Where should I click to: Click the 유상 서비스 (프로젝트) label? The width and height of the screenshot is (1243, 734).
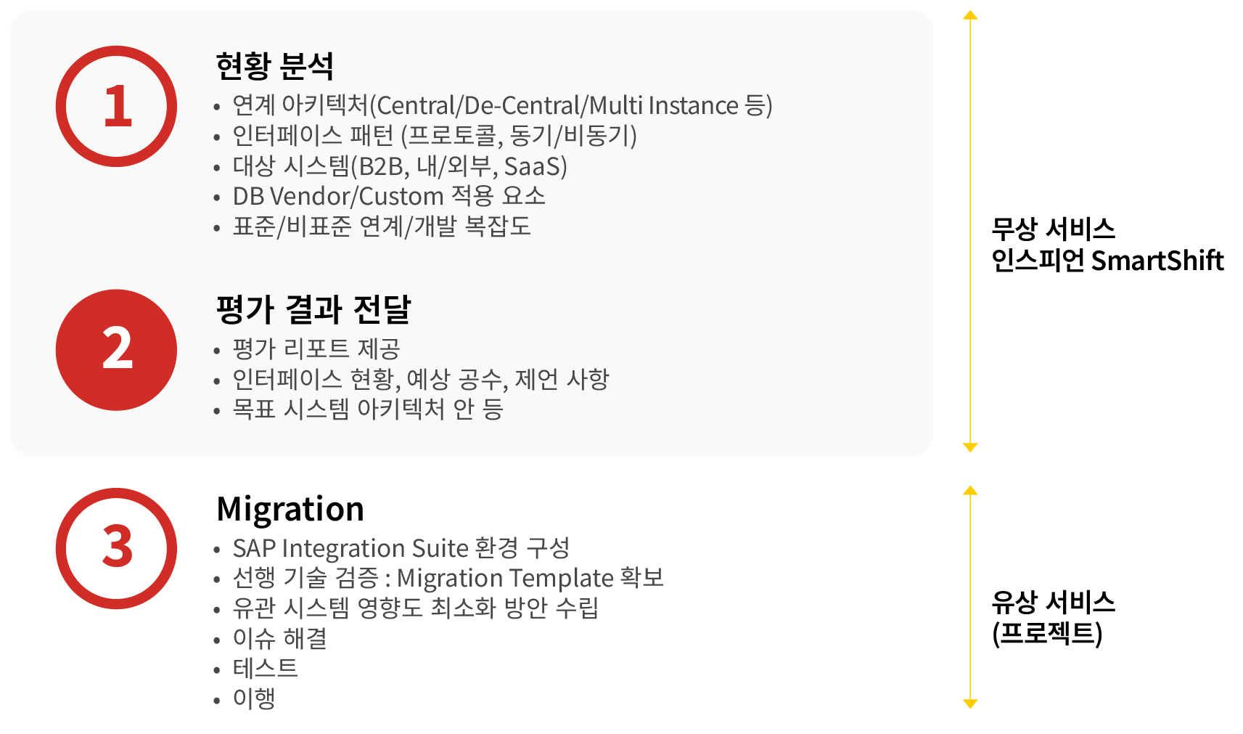coord(1053,617)
